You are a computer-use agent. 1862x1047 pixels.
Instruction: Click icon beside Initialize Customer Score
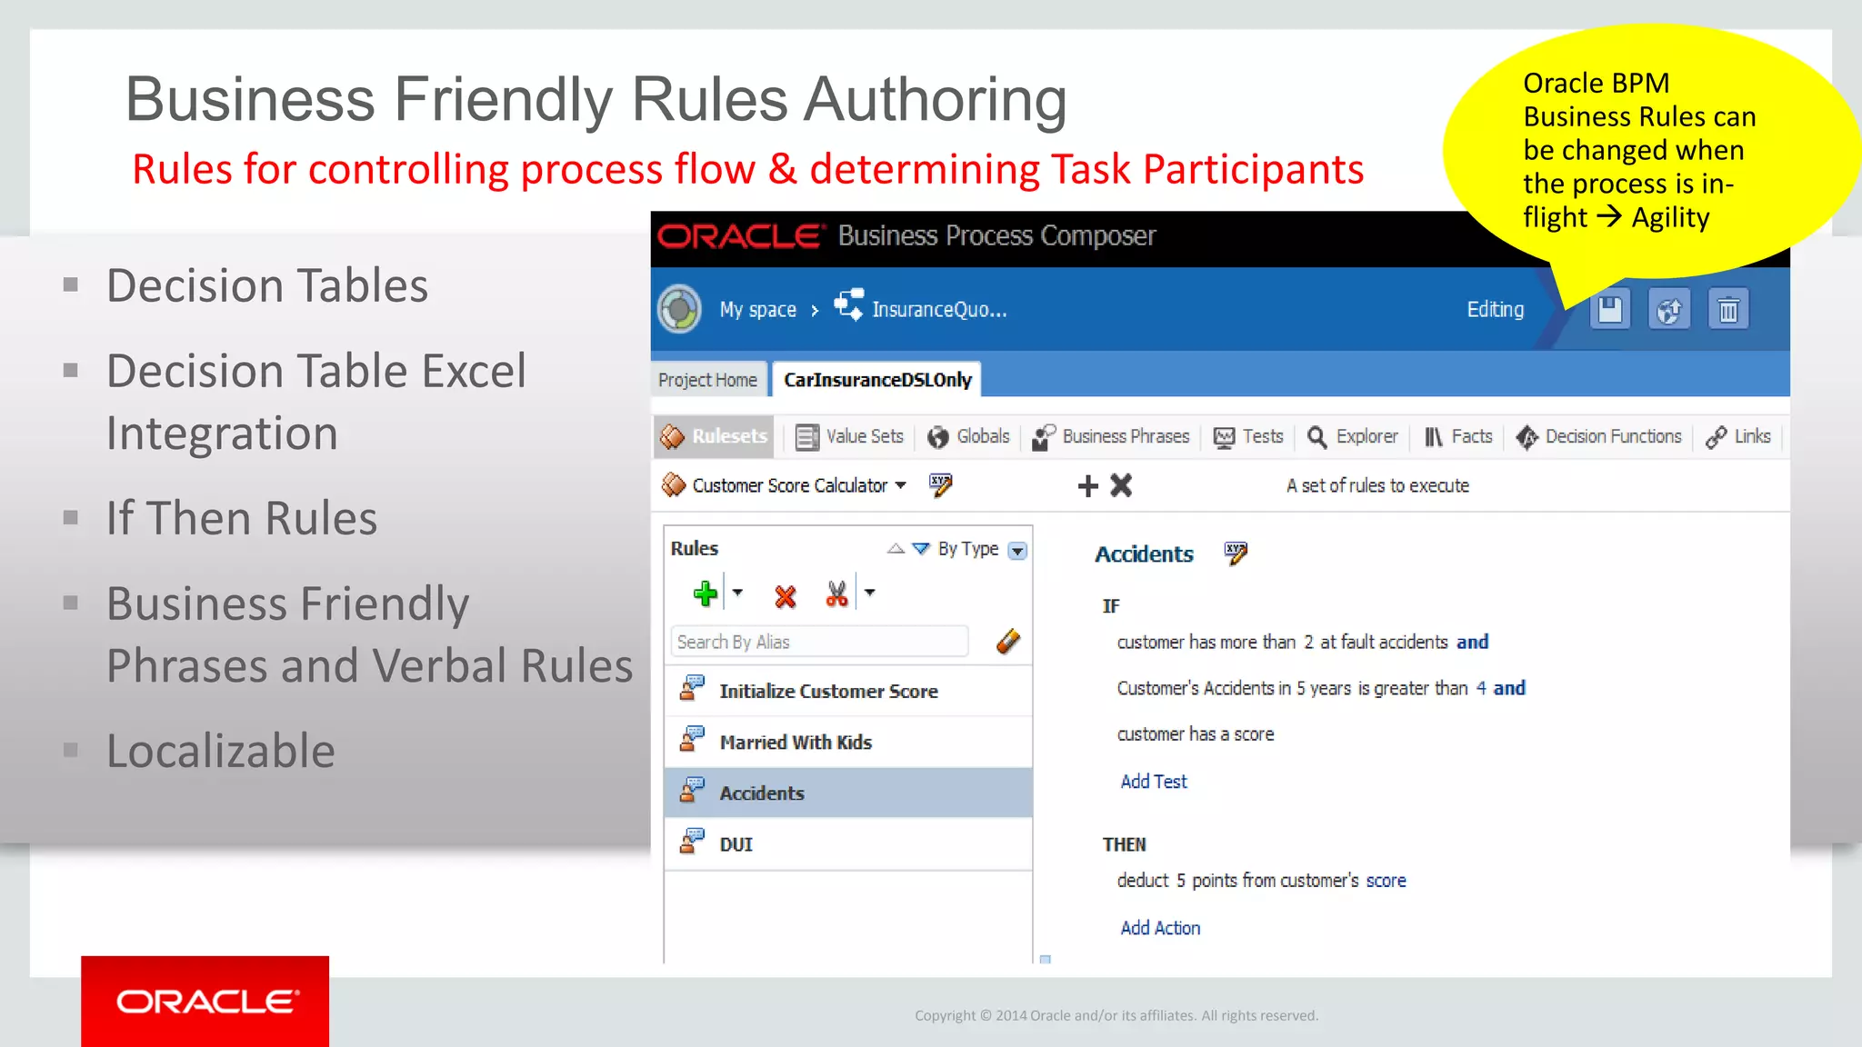(692, 688)
